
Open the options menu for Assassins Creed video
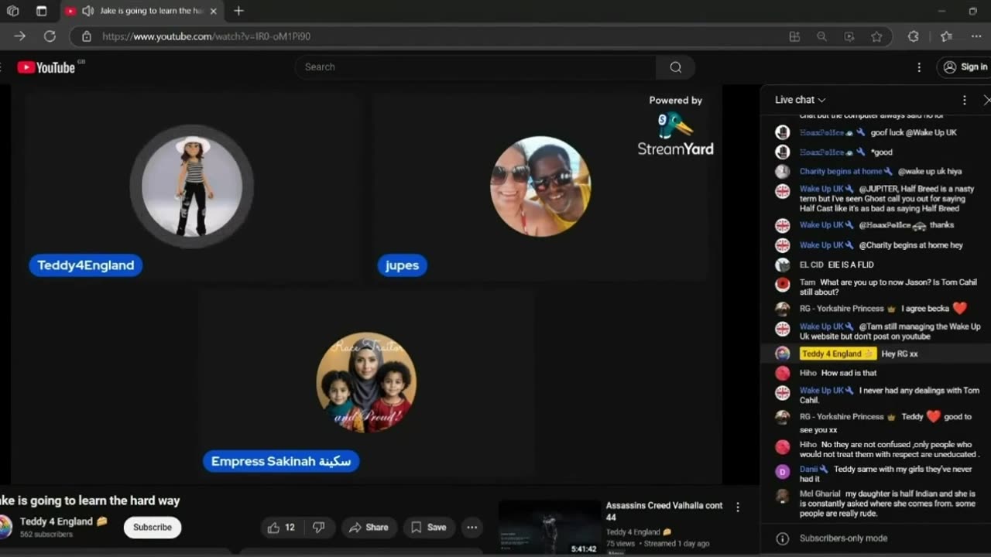tap(737, 507)
